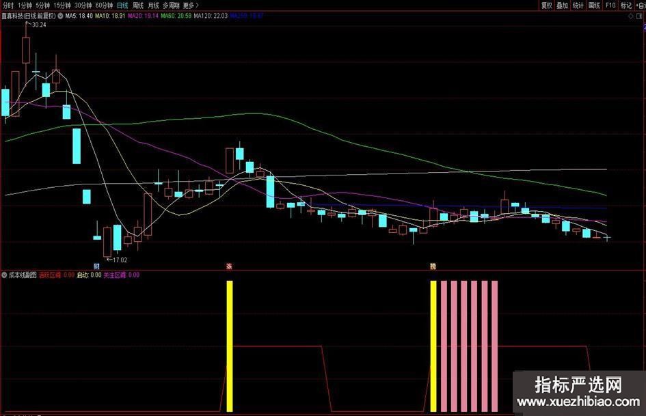Switch to the 月线 monthly chart tab
The image size is (646, 416).
pos(153,5)
